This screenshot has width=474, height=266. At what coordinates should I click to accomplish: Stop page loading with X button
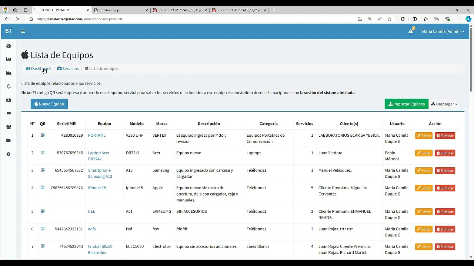click(17, 19)
